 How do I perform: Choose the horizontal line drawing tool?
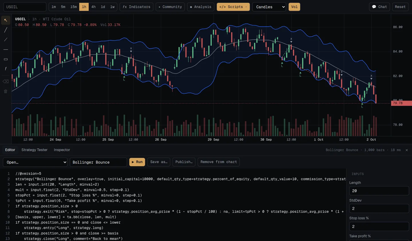[x=6, y=49]
